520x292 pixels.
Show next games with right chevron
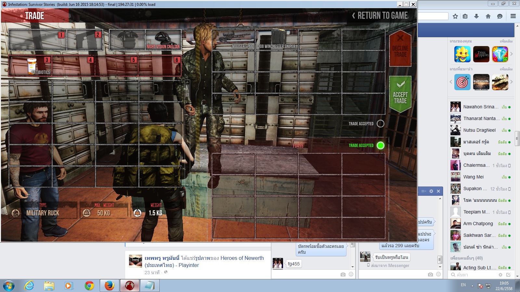(x=511, y=54)
